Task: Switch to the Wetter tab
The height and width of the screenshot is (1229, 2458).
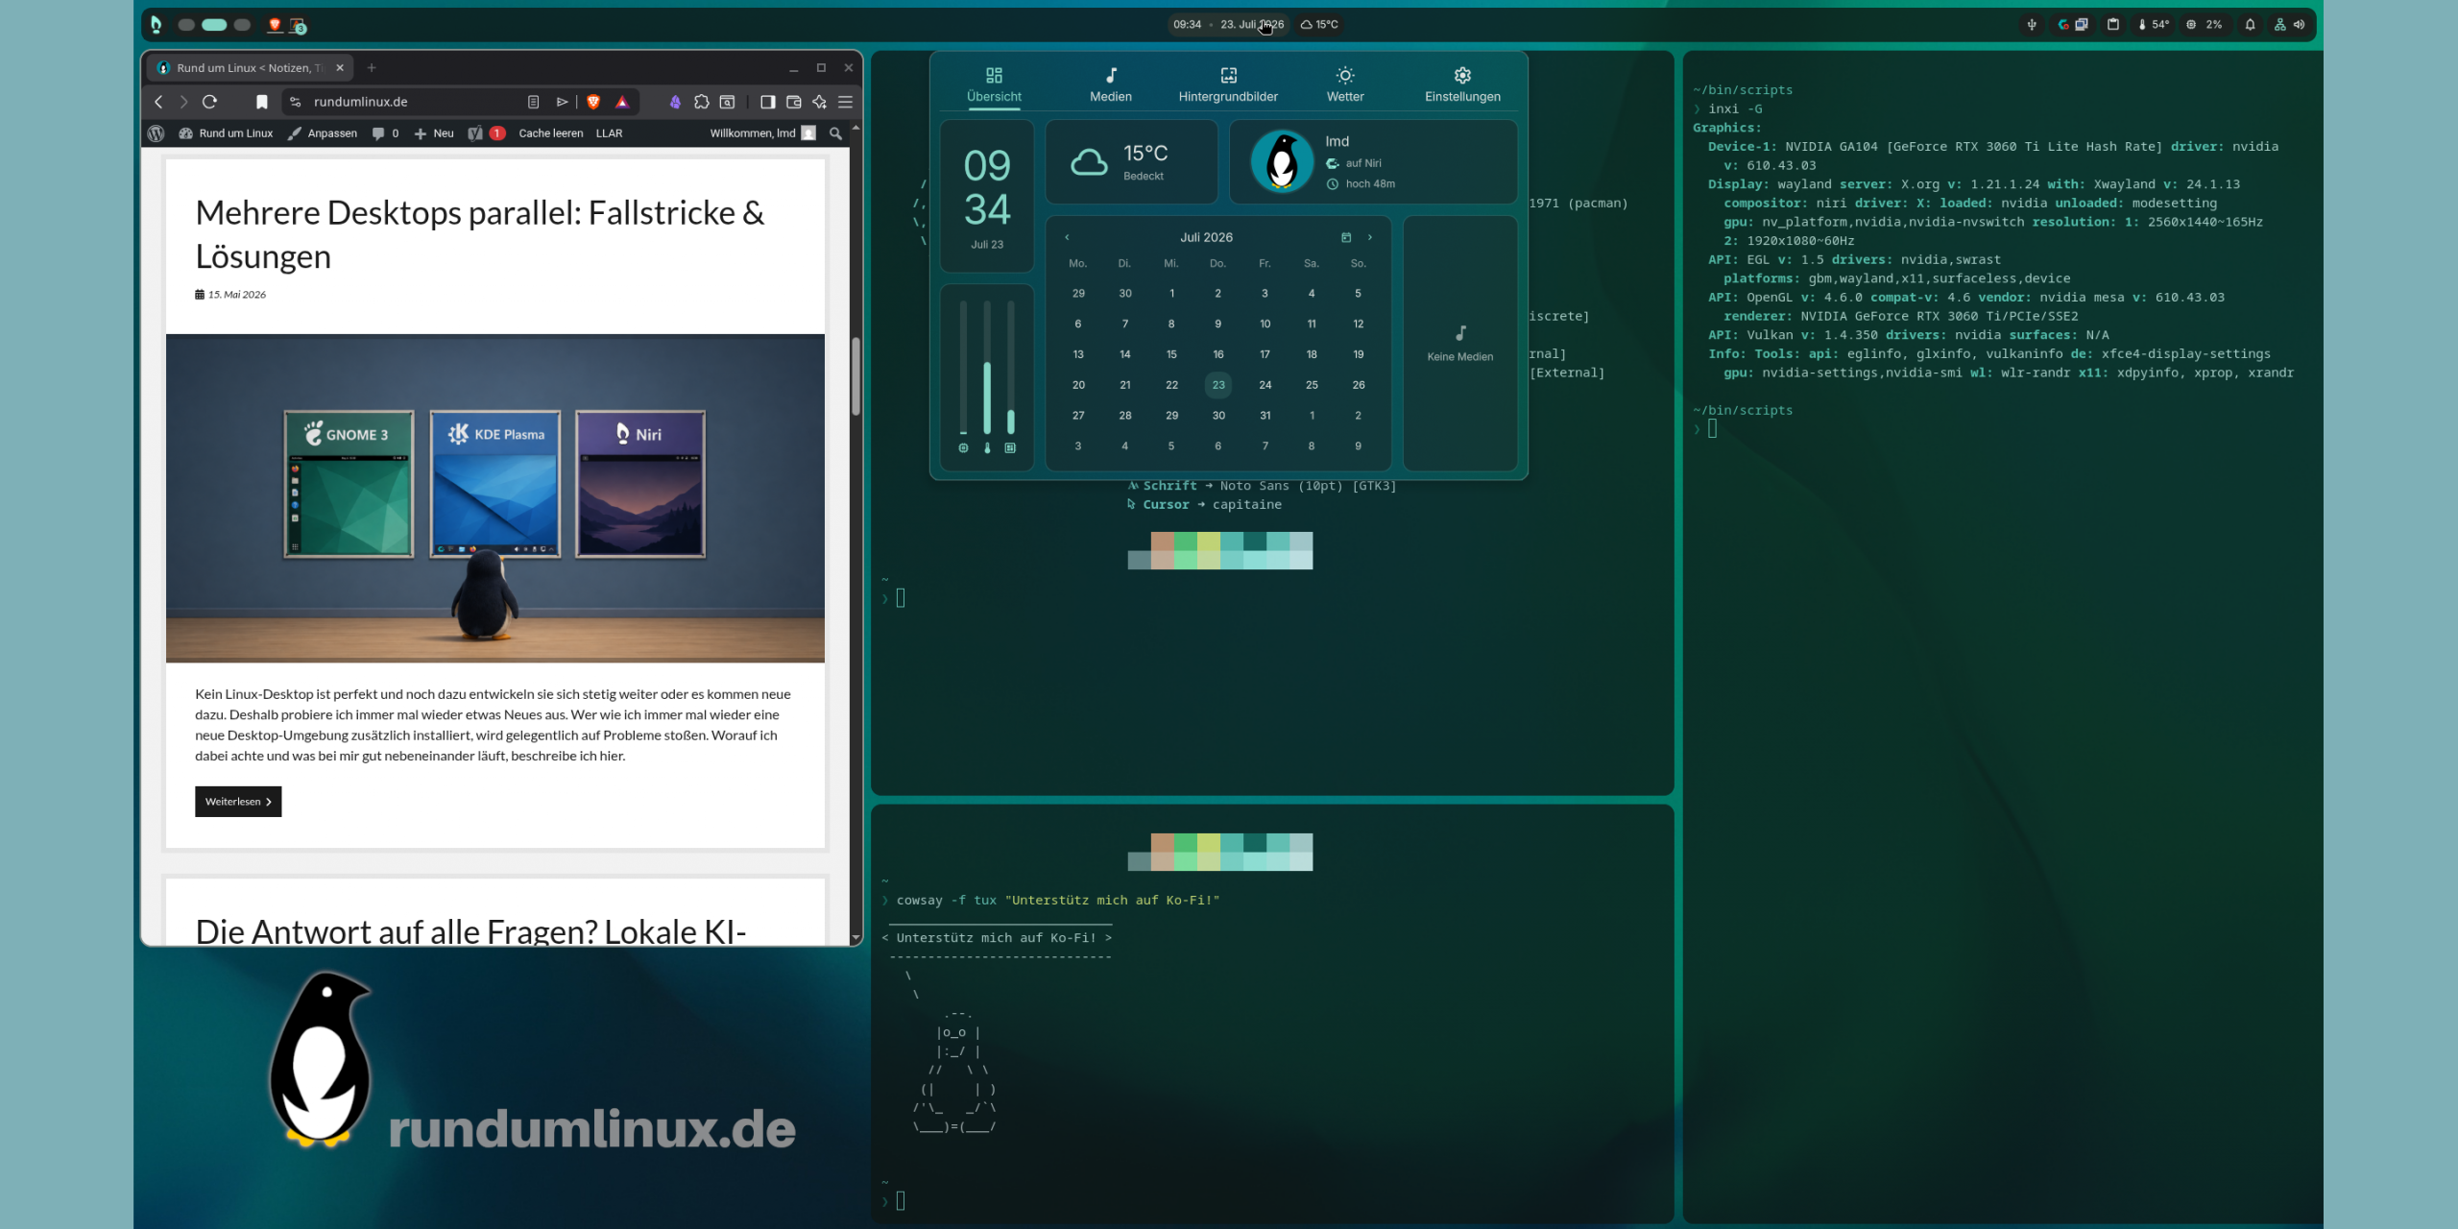Action: click(1345, 84)
